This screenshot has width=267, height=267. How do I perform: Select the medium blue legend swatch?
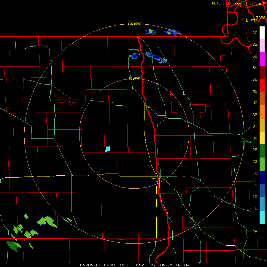262,191
